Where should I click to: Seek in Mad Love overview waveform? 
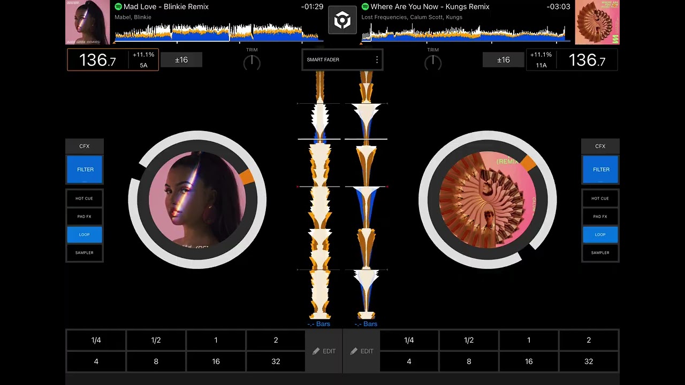[218, 32]
